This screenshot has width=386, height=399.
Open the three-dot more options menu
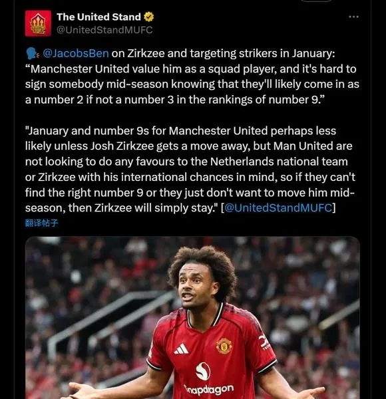pos(353,17)
